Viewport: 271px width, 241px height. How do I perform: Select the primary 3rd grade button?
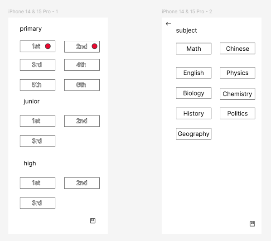point(38,65)
